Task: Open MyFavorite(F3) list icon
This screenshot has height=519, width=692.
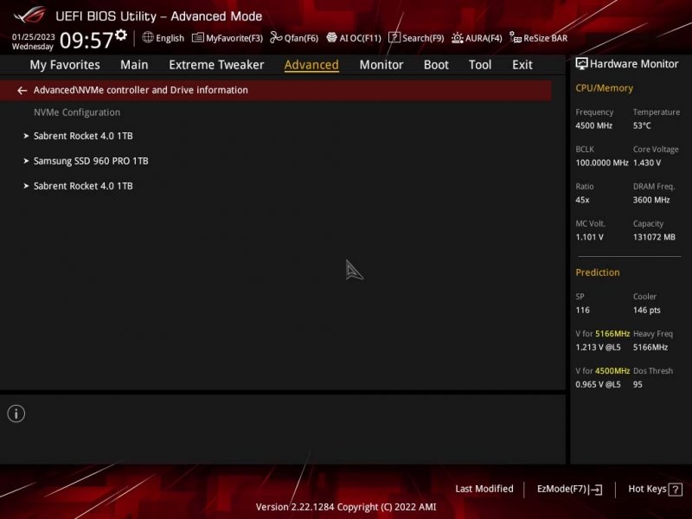Action: click(x=198, y=37)
